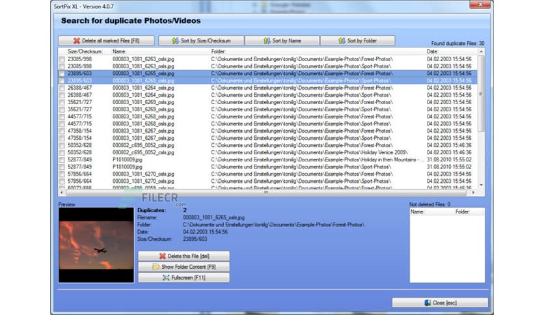
Task: Mark the 50352/628 Holiday Venice 2009 file checkbox
Action: 62,152
